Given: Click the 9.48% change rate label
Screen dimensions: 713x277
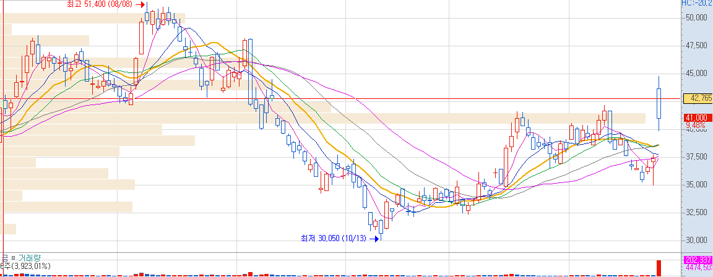Looking at the screenshot, I should pyautogui.click(x=696, y=125).
